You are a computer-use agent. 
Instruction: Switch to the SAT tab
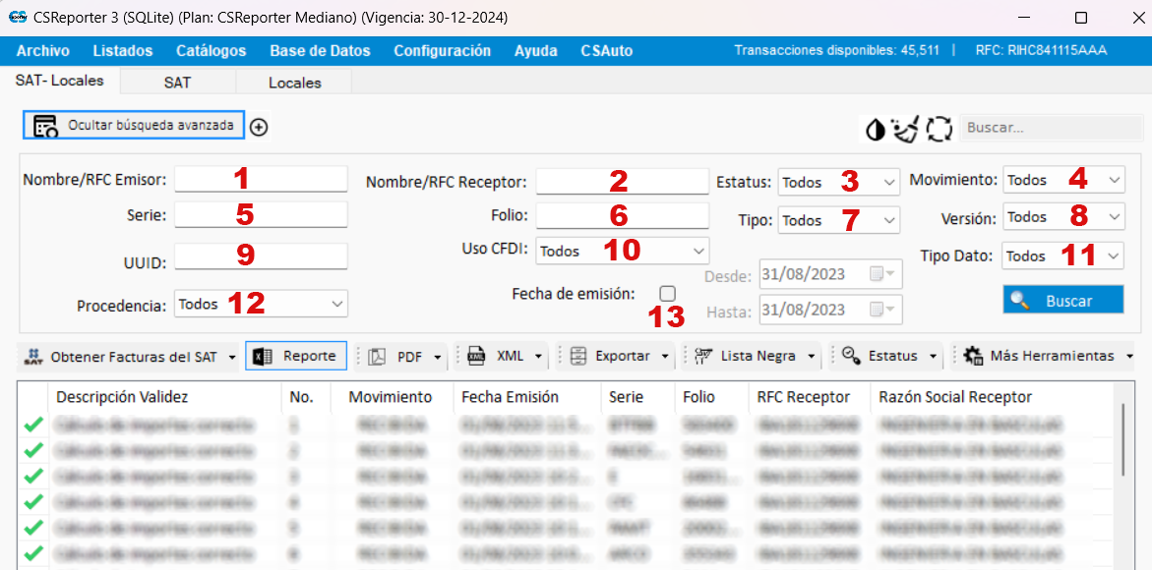[178, 83]
